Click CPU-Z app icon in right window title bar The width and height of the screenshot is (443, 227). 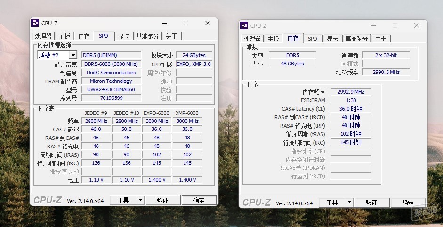(x=244, y=25)
